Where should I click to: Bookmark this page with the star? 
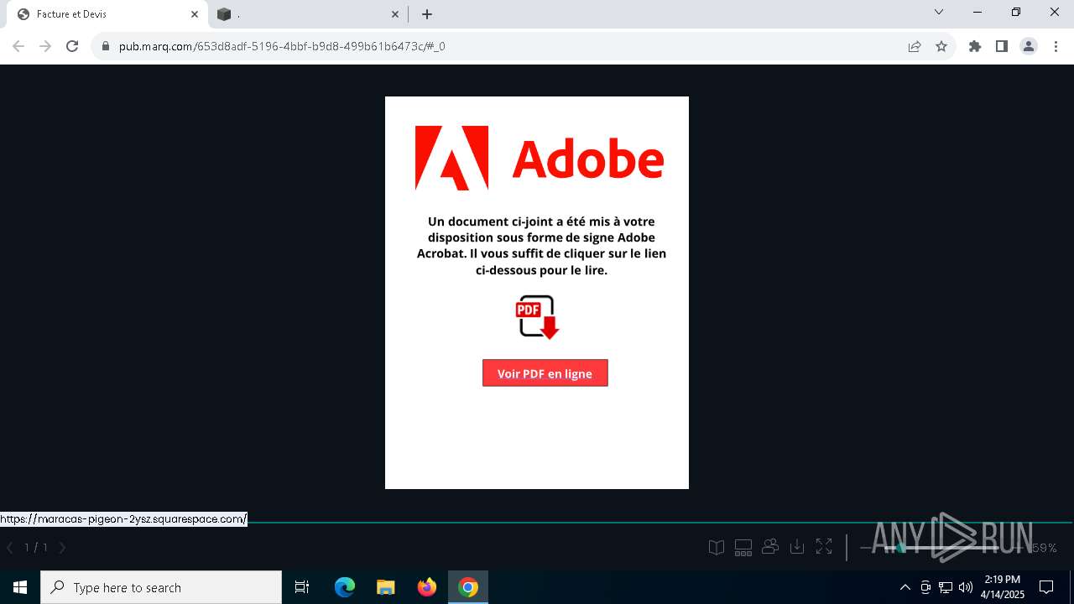click(941, 46)
